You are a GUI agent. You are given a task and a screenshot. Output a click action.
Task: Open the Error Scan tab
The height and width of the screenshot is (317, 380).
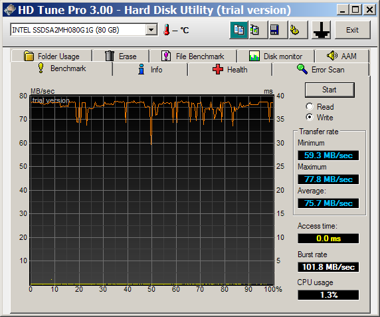[320, 70]
